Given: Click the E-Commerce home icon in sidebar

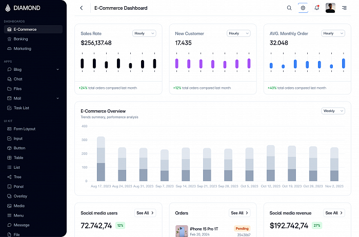Looking at the screenshot, I should 9,29.
